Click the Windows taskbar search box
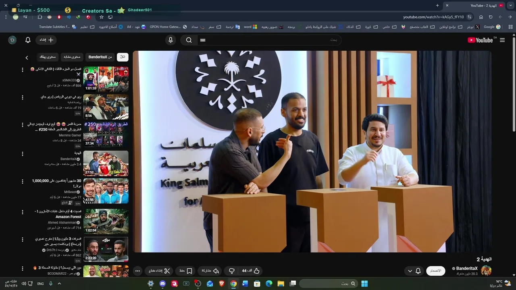 coord(328,284)
